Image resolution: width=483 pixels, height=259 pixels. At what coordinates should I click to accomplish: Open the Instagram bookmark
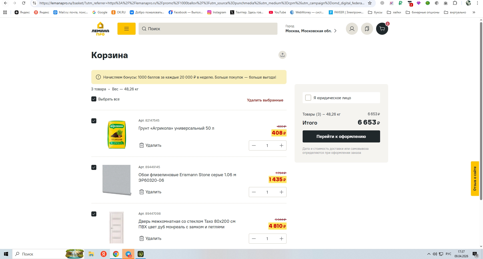pos(217,12)
